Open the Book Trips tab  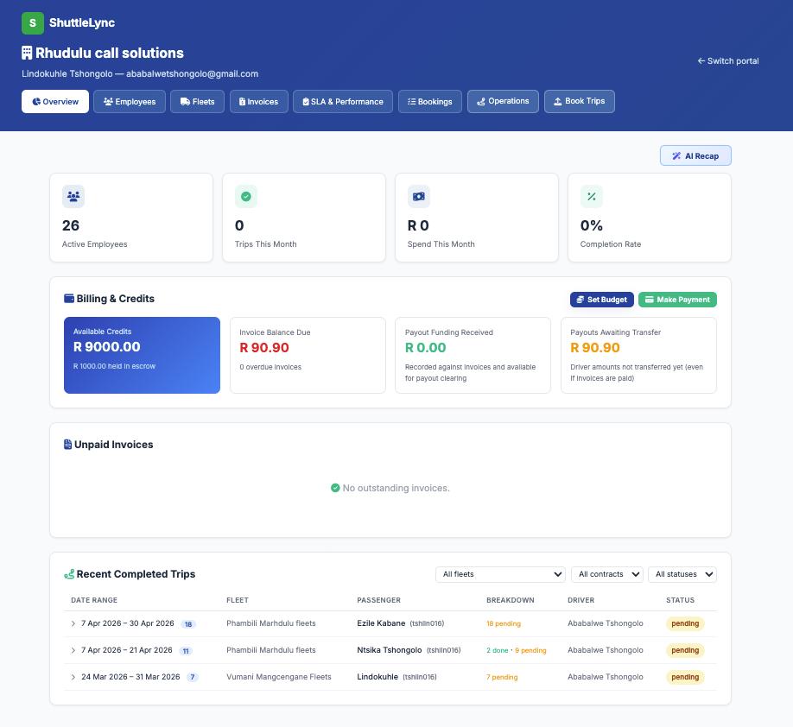pos(580,102)
